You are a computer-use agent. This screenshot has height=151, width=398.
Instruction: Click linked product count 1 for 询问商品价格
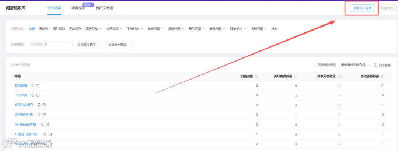point(296,115)
